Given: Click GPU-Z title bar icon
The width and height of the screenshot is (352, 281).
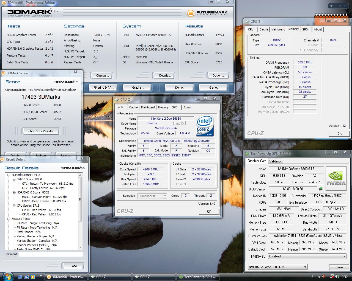Looking at the screenshot, I should 247,153.
